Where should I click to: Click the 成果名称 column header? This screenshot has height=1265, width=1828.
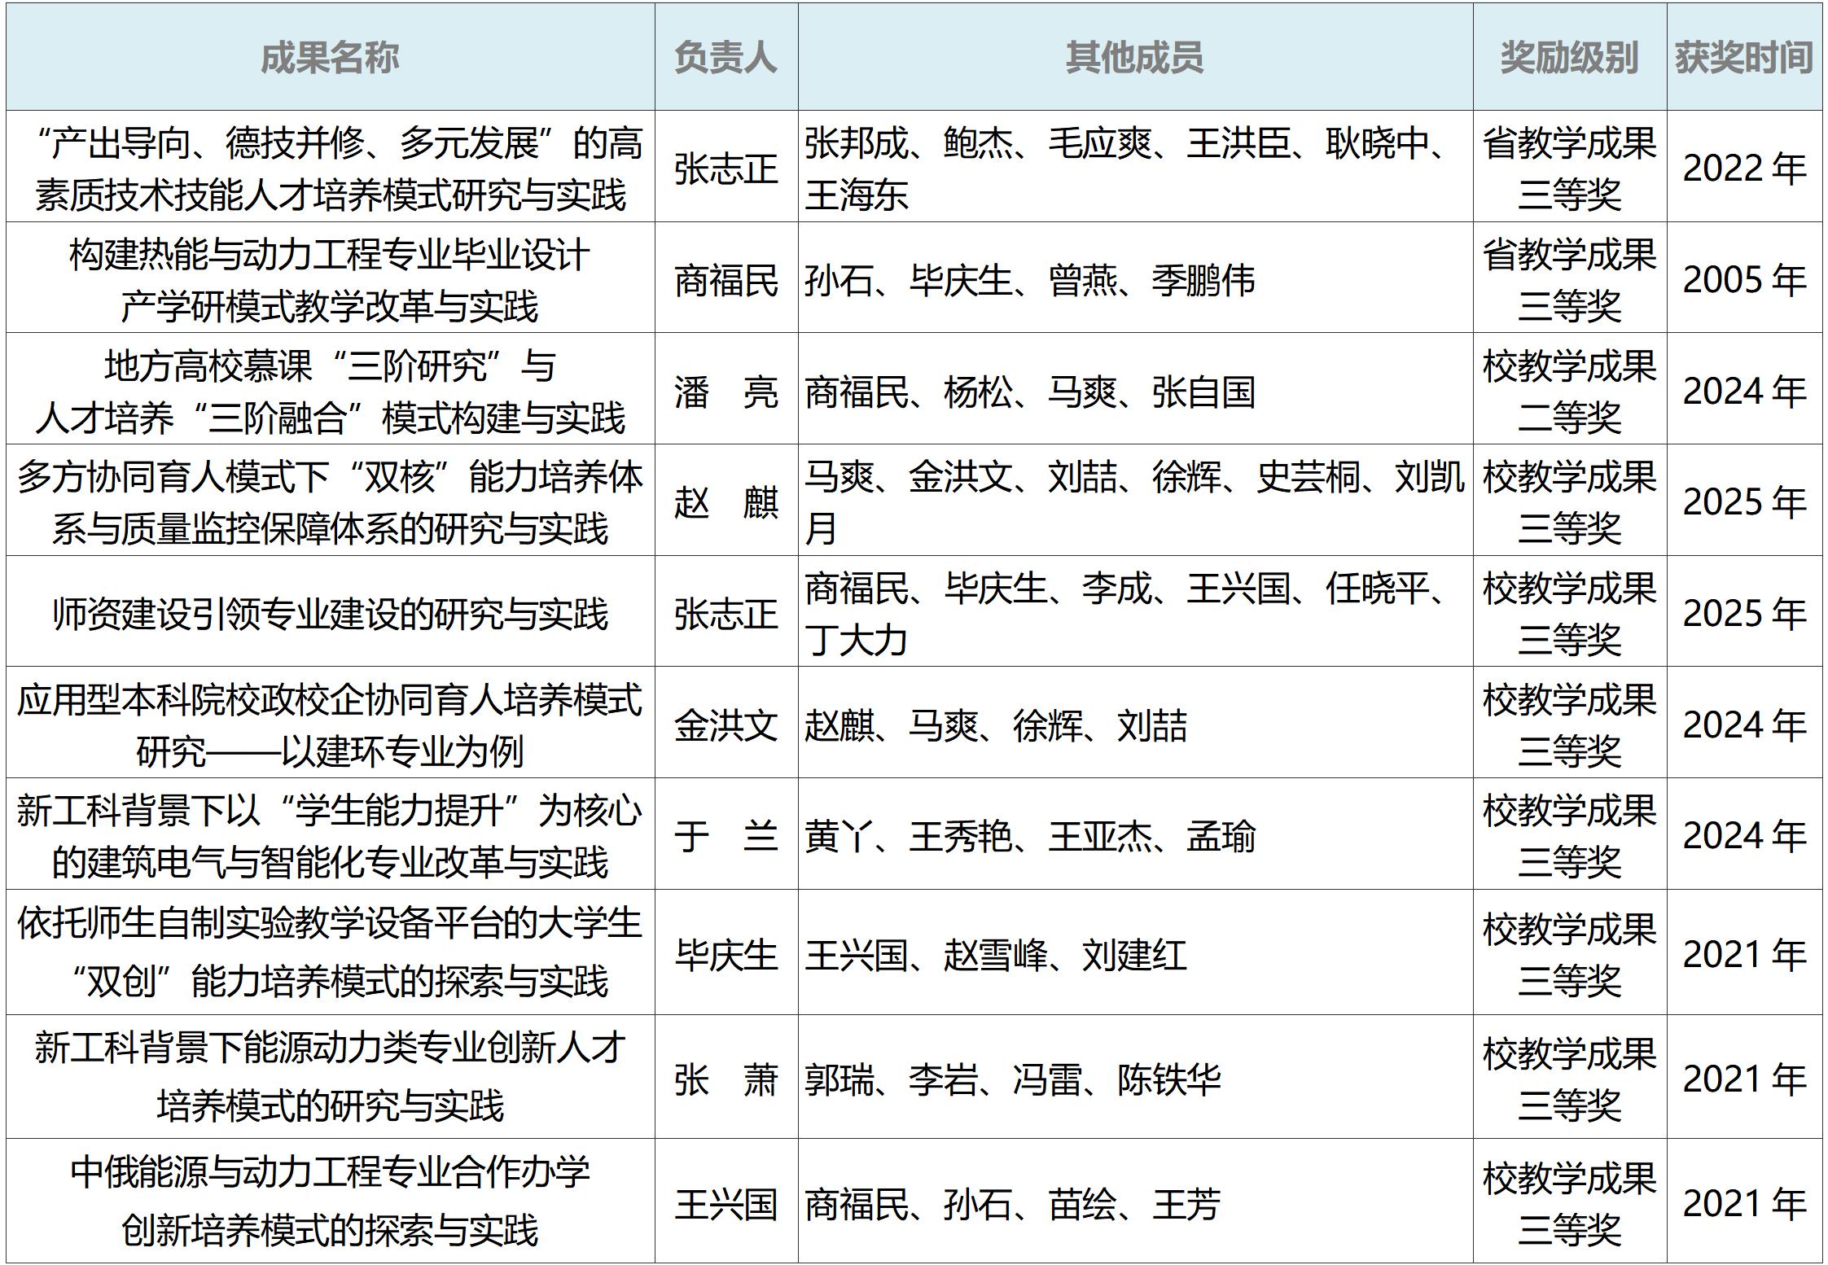(330, 58)
